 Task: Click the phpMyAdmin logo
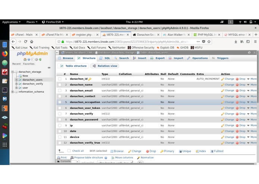tap(32, 54)
